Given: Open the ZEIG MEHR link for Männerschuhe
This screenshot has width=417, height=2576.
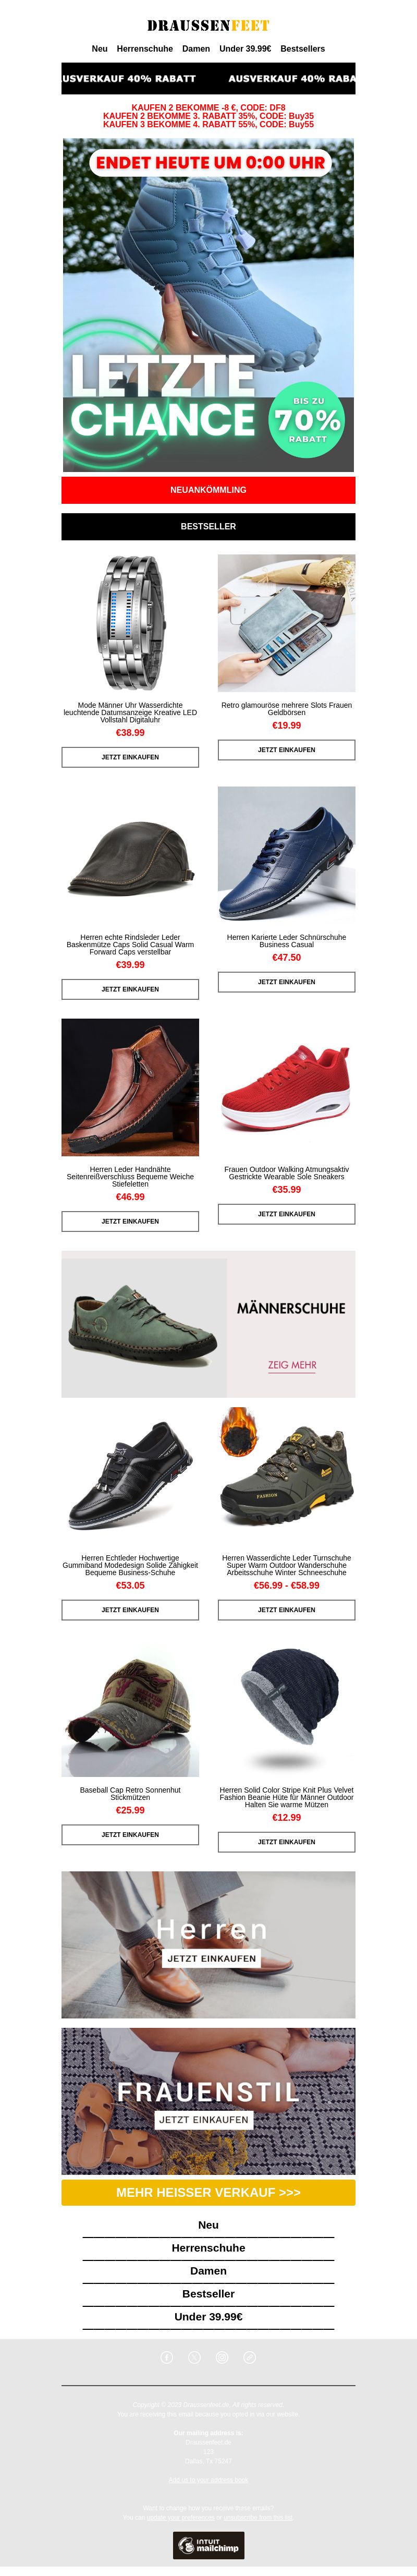Looking at the screenshot, I should pyautogui.click(x=292, y=1364).
